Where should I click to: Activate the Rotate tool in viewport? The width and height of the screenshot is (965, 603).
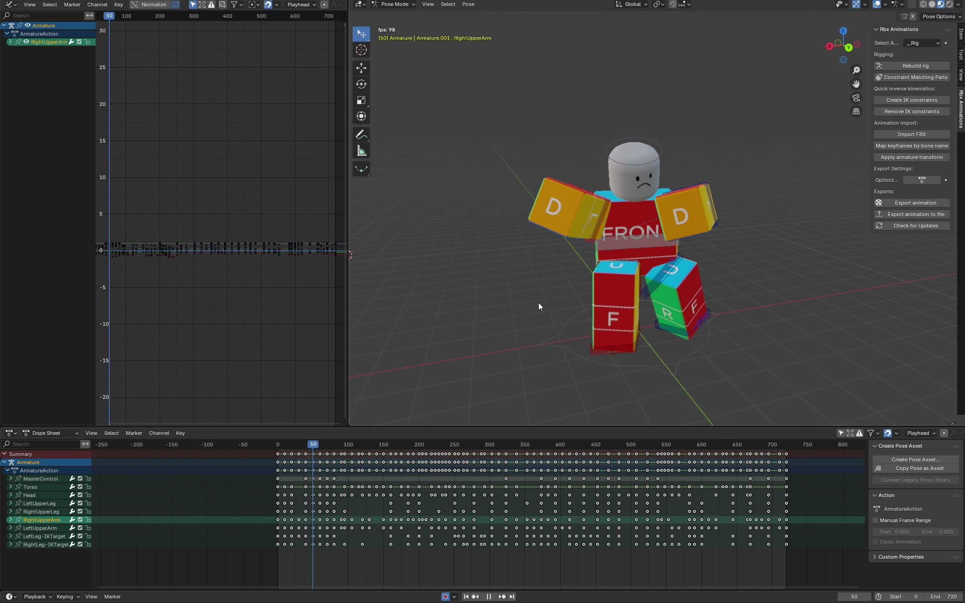(361, 84)
